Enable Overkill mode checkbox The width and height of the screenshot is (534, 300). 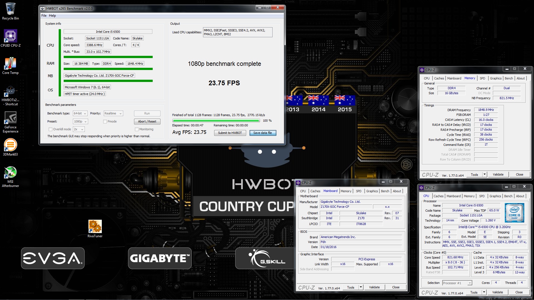[50, 129]
